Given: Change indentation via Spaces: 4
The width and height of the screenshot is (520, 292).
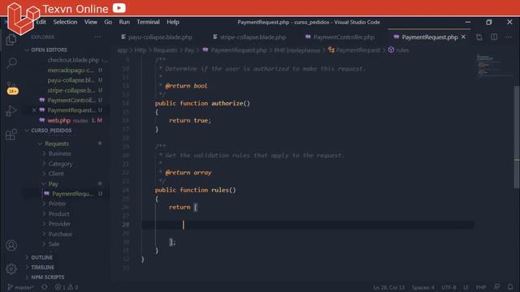Looking at the screenshot, I should click(422, 287).
